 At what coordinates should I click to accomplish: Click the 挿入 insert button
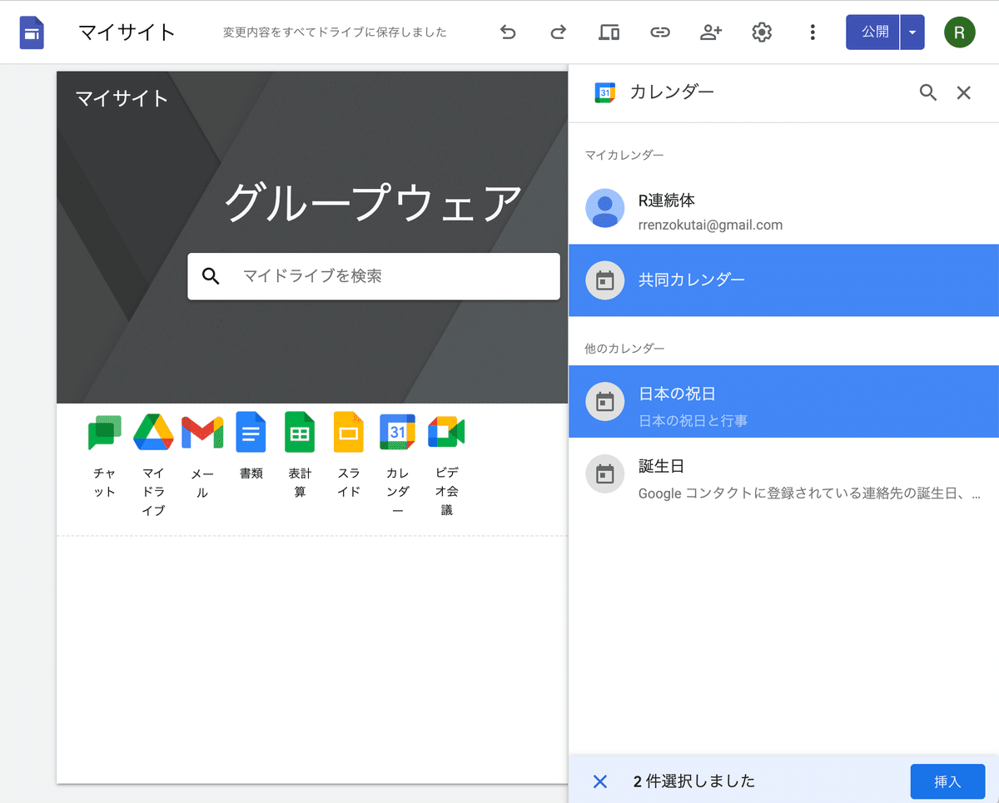coord(948,781)
